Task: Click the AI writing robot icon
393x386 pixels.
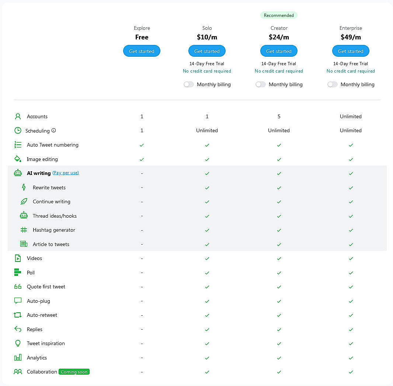Action: pos(18,173)
